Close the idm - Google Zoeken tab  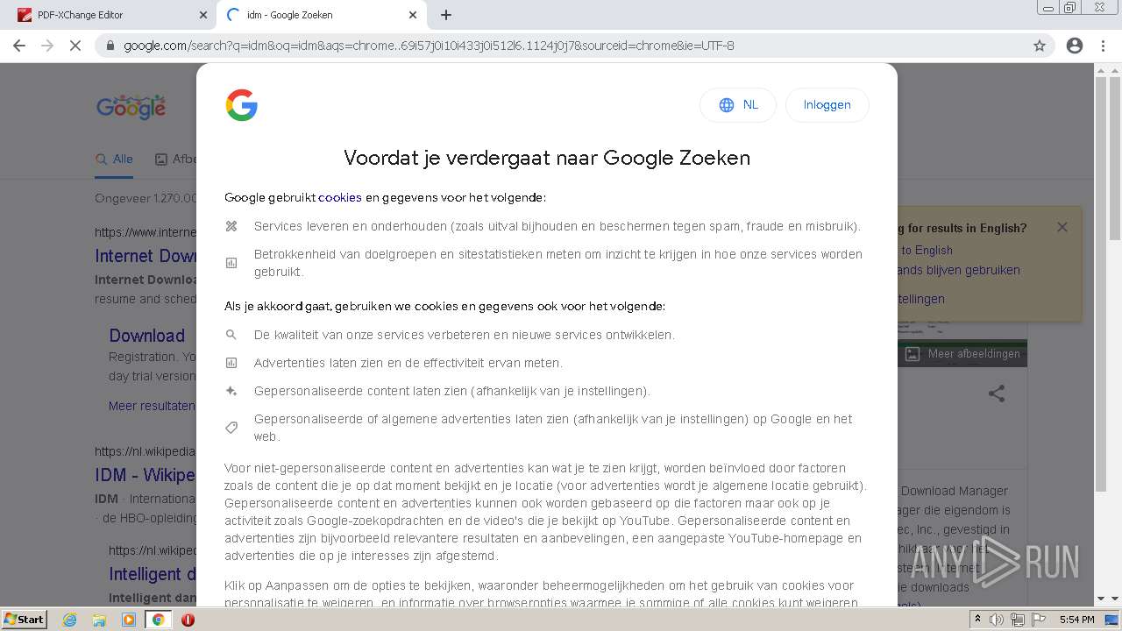[x=413, y=15]
